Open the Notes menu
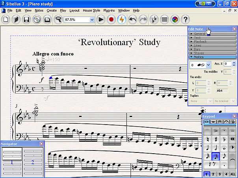Screen dimensions: 238x178 [39, 11]
